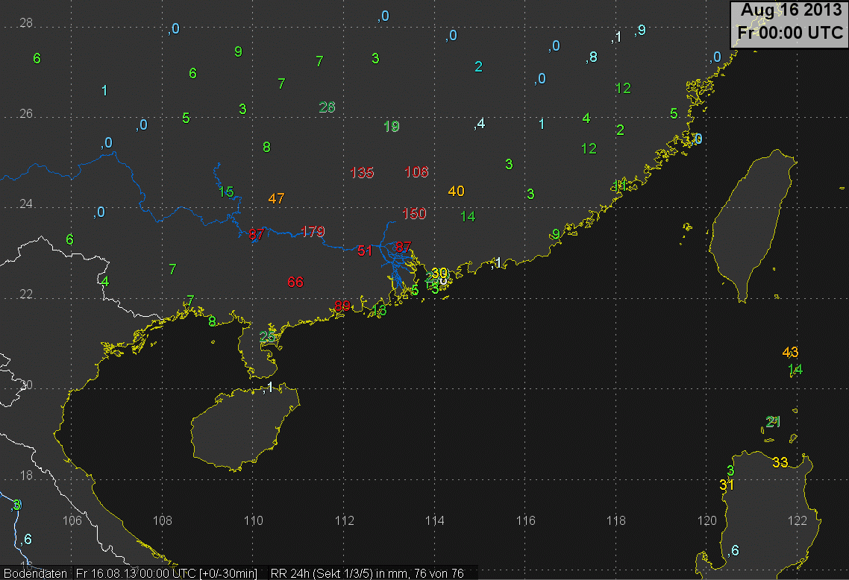Select the red 66 station value
Screen dimensions: 849x580
click(x=295, y=282)
